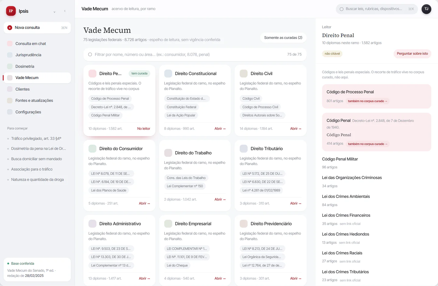
Task: Click the red IP Ipsis logo icon
Action: (x=11, y=11)
